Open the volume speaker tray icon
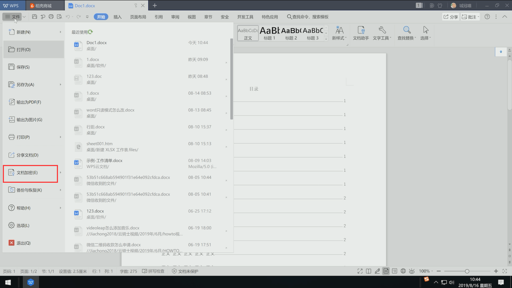The image size is (512, 288). click(x=452, y=283)
